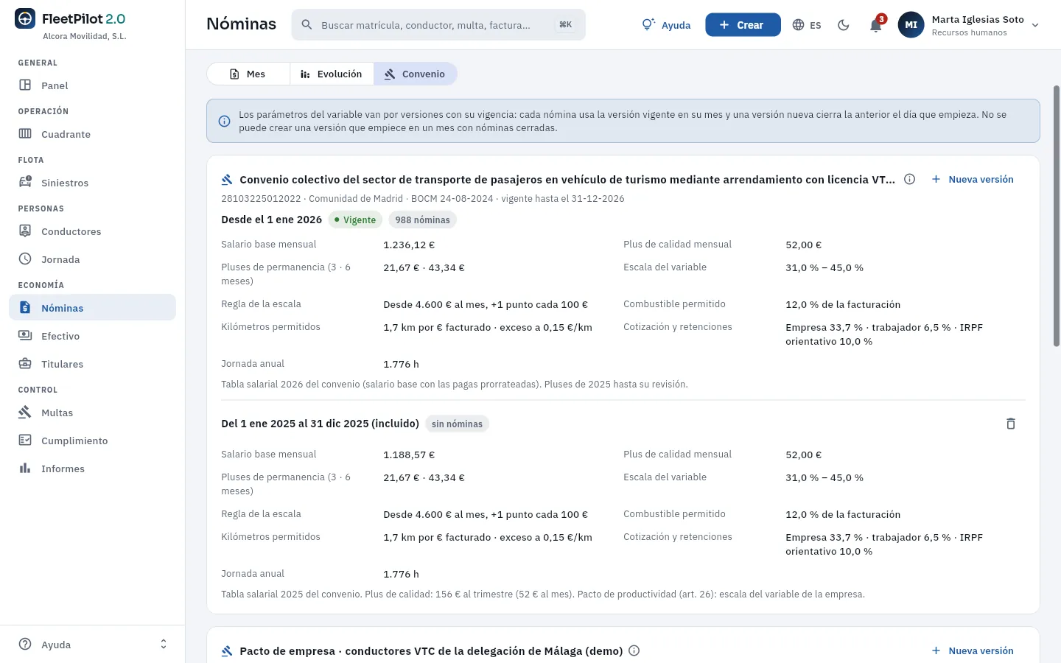Screen dimensions: 1061x663
Task: Open Titulares in the sidebar
Action: (x=92, y=364)
